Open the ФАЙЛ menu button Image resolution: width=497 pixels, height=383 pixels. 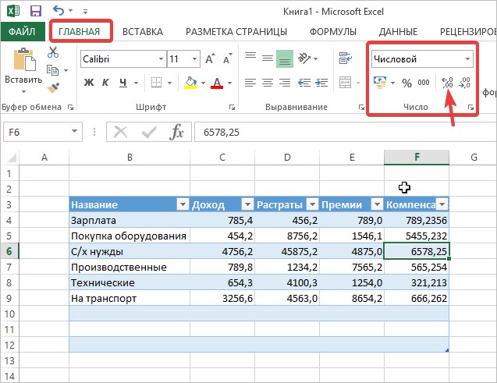tap(22, 32)
